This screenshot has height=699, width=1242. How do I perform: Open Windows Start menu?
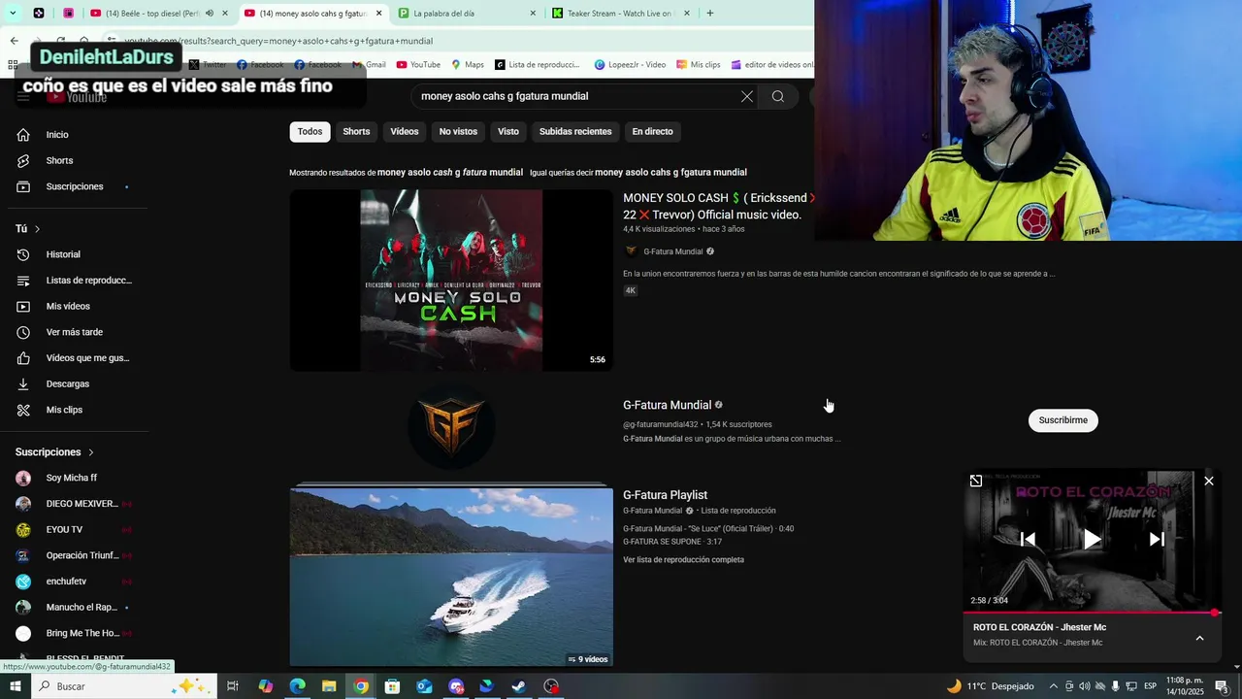click(x=15, y=686)
